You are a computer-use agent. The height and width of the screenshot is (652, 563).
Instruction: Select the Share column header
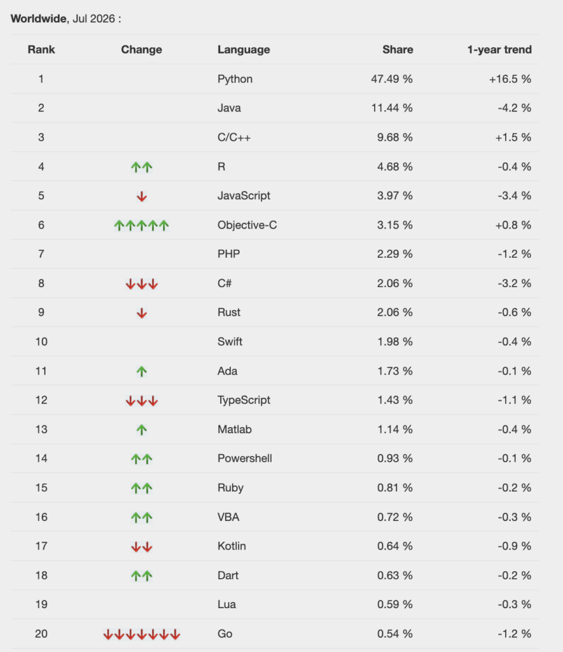click(398, 50)
